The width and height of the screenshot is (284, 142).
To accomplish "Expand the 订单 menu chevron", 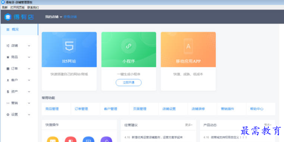I will (29, 69).
